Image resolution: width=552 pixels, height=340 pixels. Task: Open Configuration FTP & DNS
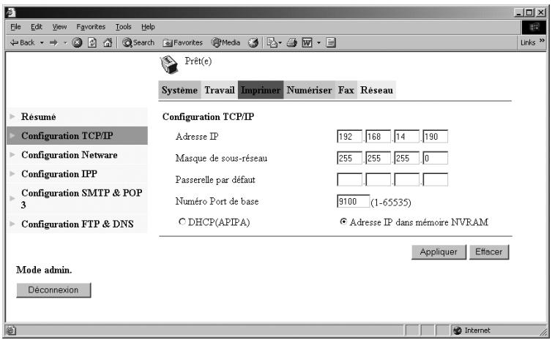coord(78,224)
